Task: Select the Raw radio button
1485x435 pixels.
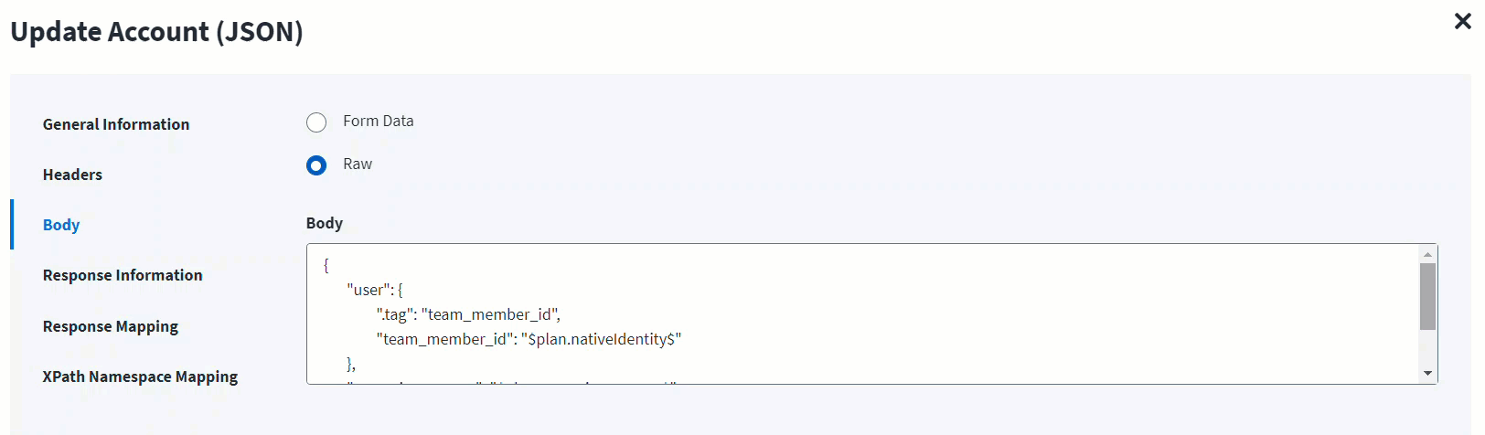Action: pyautogui.click(x=316, y=165)
